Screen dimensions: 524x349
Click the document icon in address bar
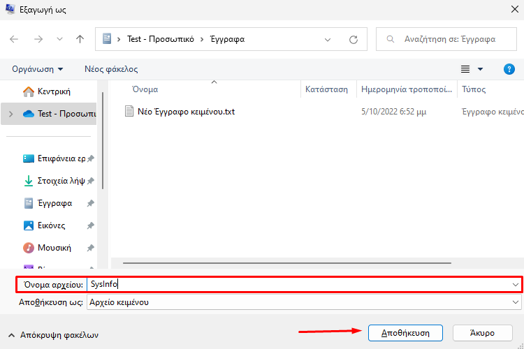(x=107, y=39)
